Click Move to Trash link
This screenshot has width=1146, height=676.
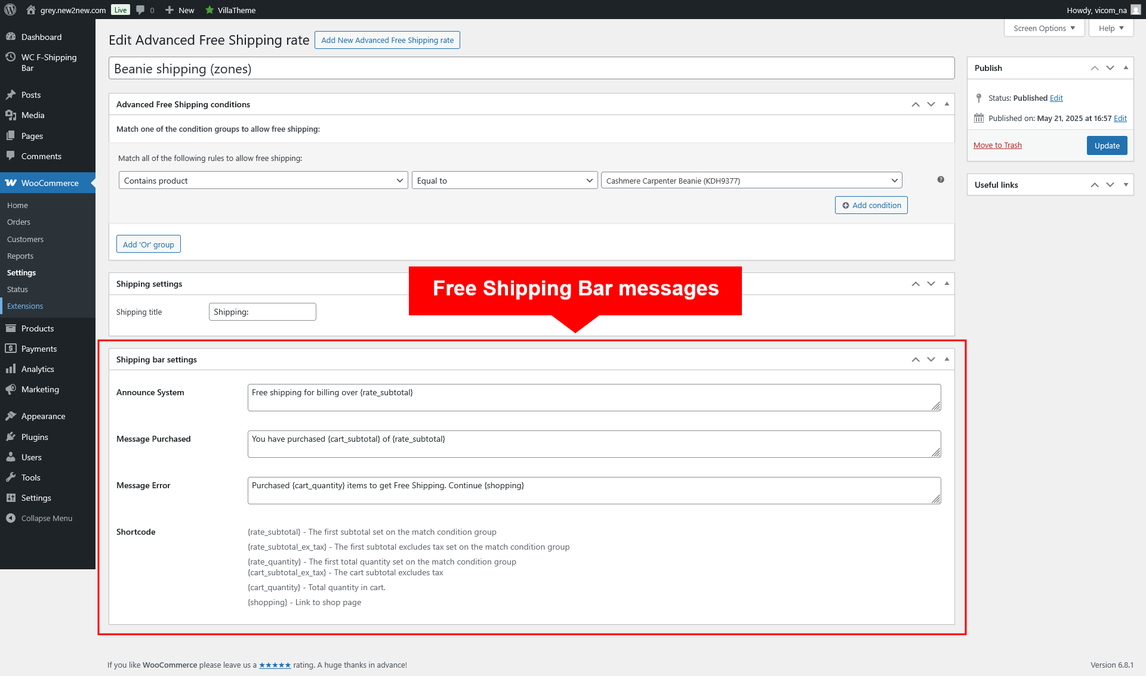(997, 145)
